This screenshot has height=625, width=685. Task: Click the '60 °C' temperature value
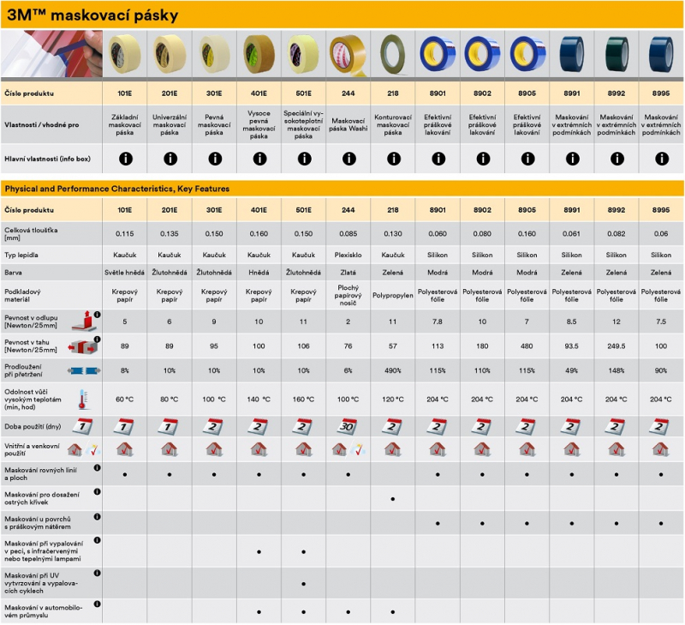124,400
